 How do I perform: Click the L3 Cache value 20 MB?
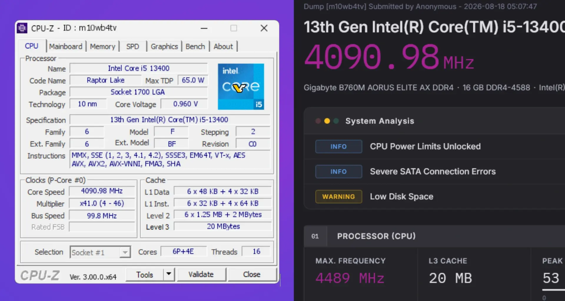(450, 278)
